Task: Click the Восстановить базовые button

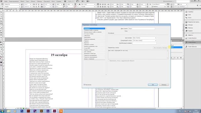Action: click(x=160, y=48)
